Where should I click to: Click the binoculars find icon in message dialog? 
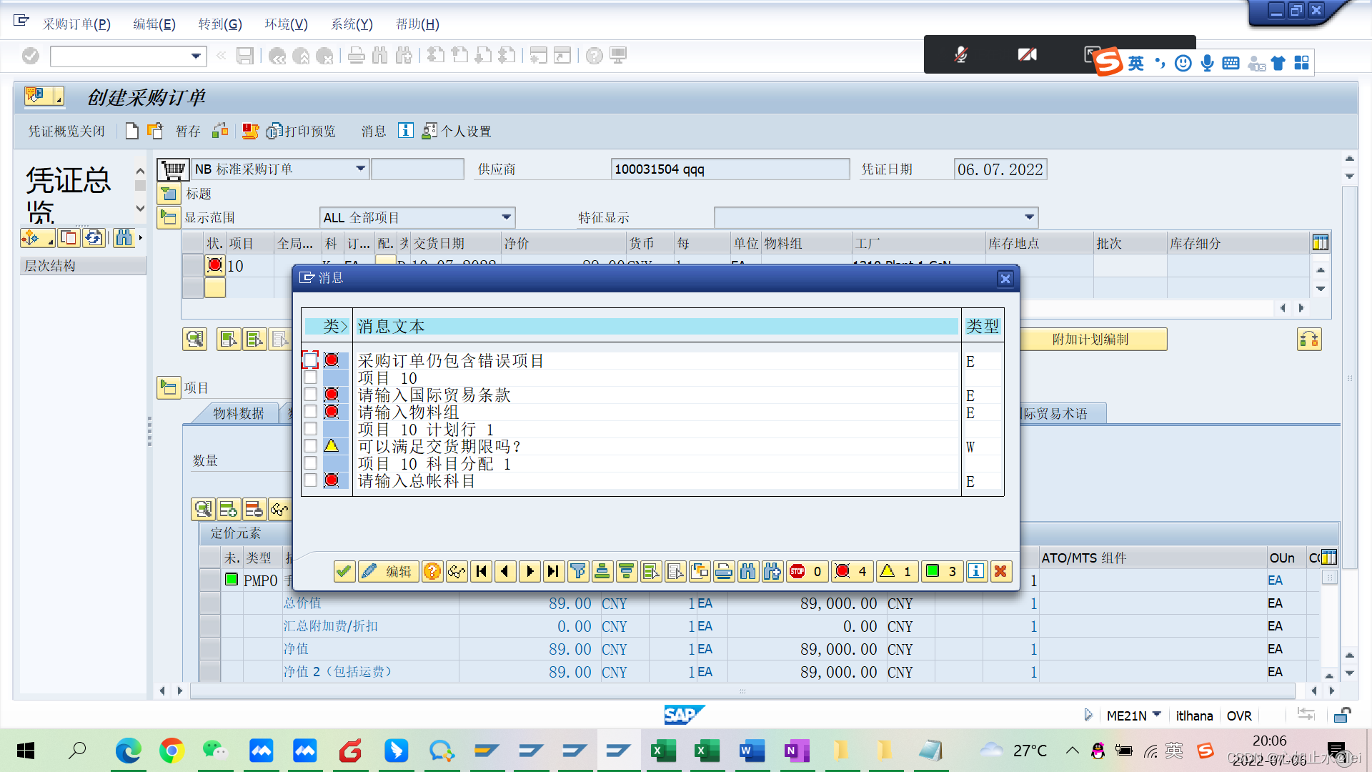(x=748, y=571)
